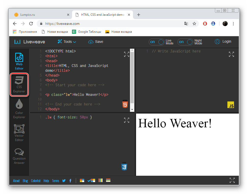
Task: Click the JS badge in the JavaScript pane
Action: (x=231, y=105)
